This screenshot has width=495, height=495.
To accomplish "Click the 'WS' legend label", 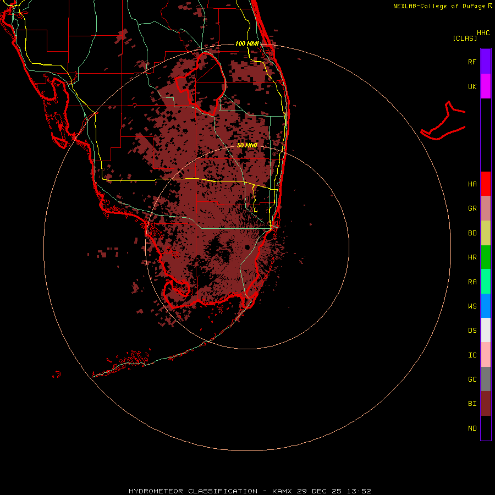I will click(472, 306).
